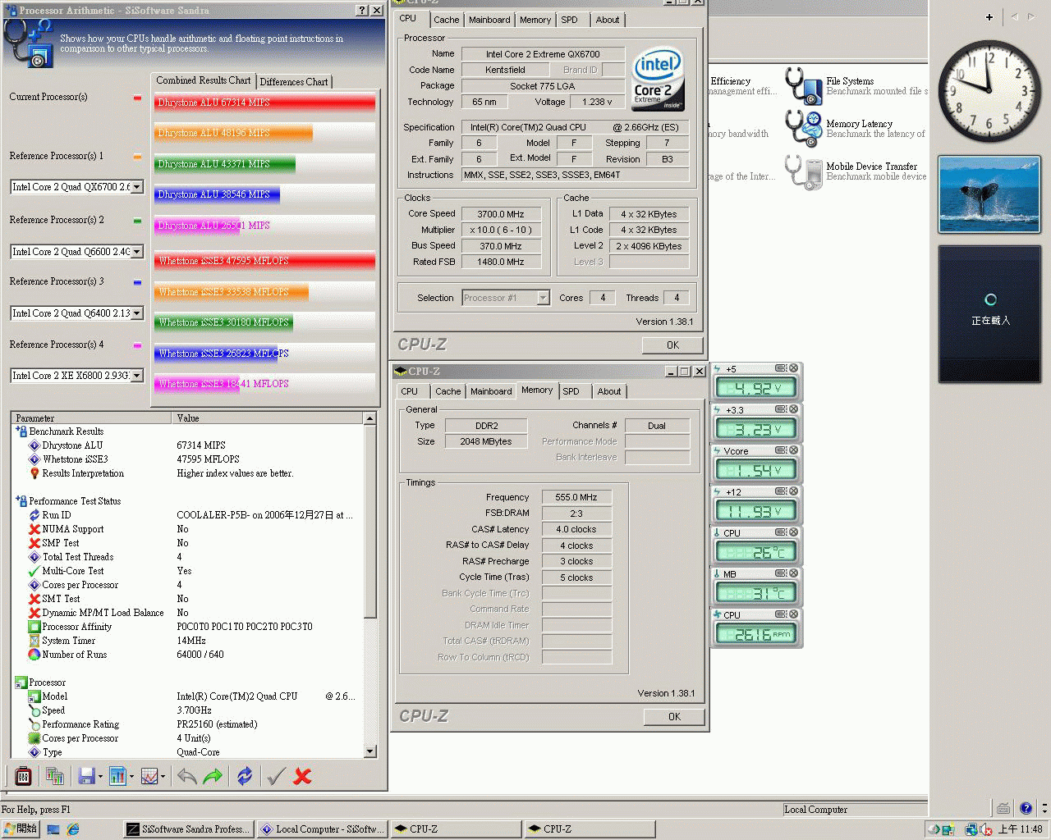Toggle the magenta Reference Processor 4 marker
Image resolution: width=1051 pixels, height=840 pixels.
pyautogui.click(x=137, y=345)
